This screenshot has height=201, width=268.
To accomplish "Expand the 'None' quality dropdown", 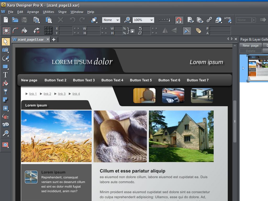I will [118, 20].
